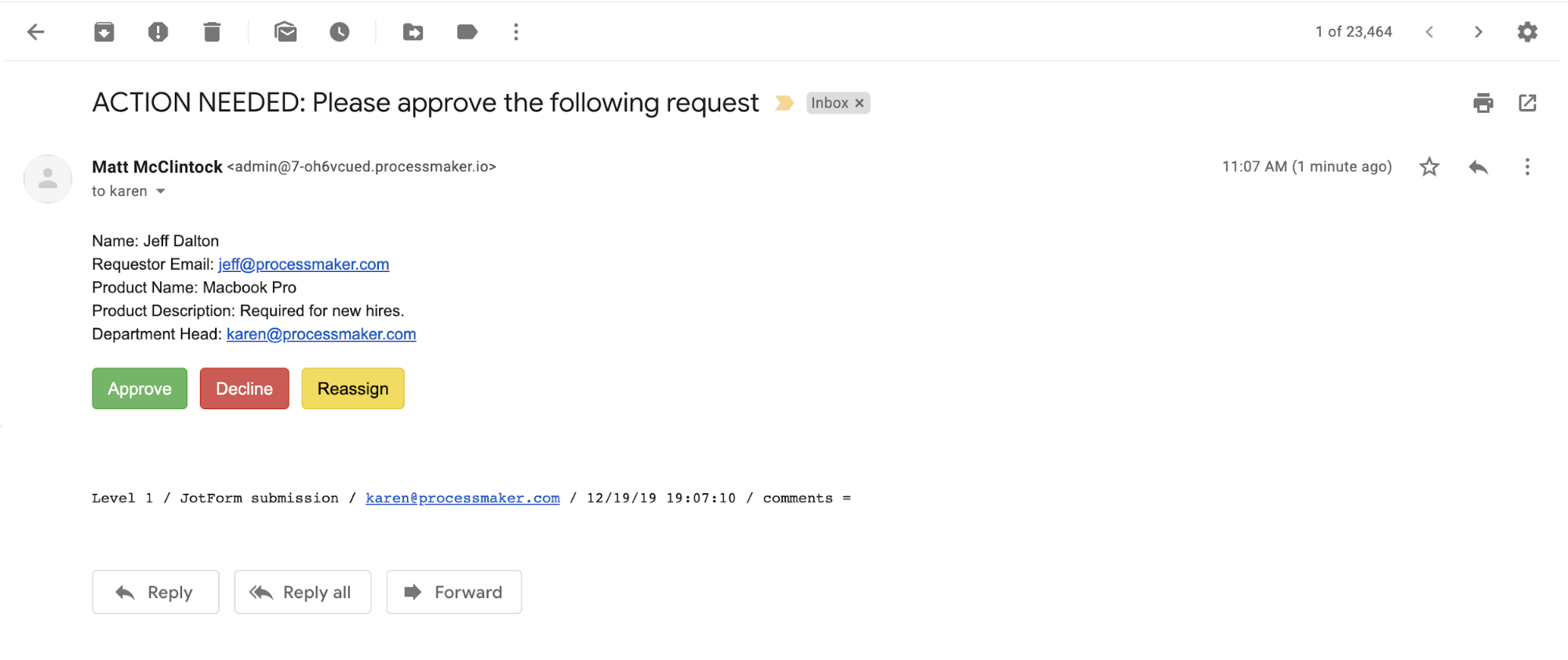Image resolution: width=1568 pixels, height=660 pixels.
Task: Click the red Decline button
Action: point(244,389)
